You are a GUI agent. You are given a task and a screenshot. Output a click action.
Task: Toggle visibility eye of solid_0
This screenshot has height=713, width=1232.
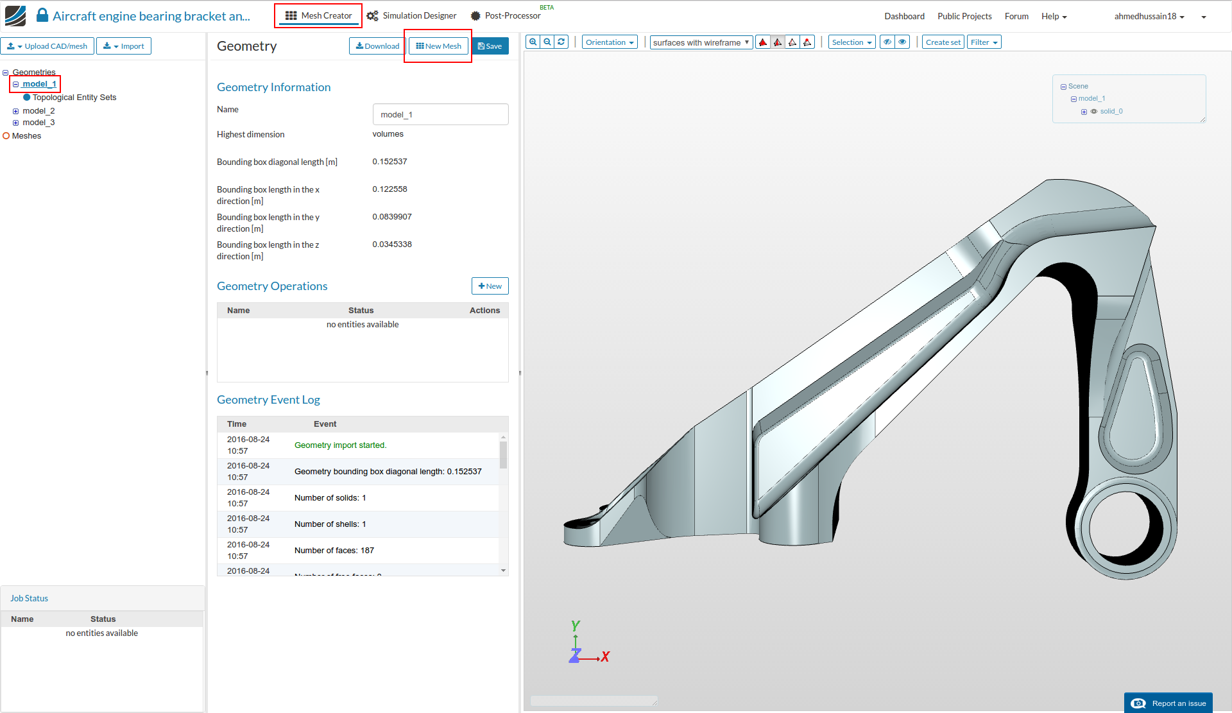tap(1094, 112)
